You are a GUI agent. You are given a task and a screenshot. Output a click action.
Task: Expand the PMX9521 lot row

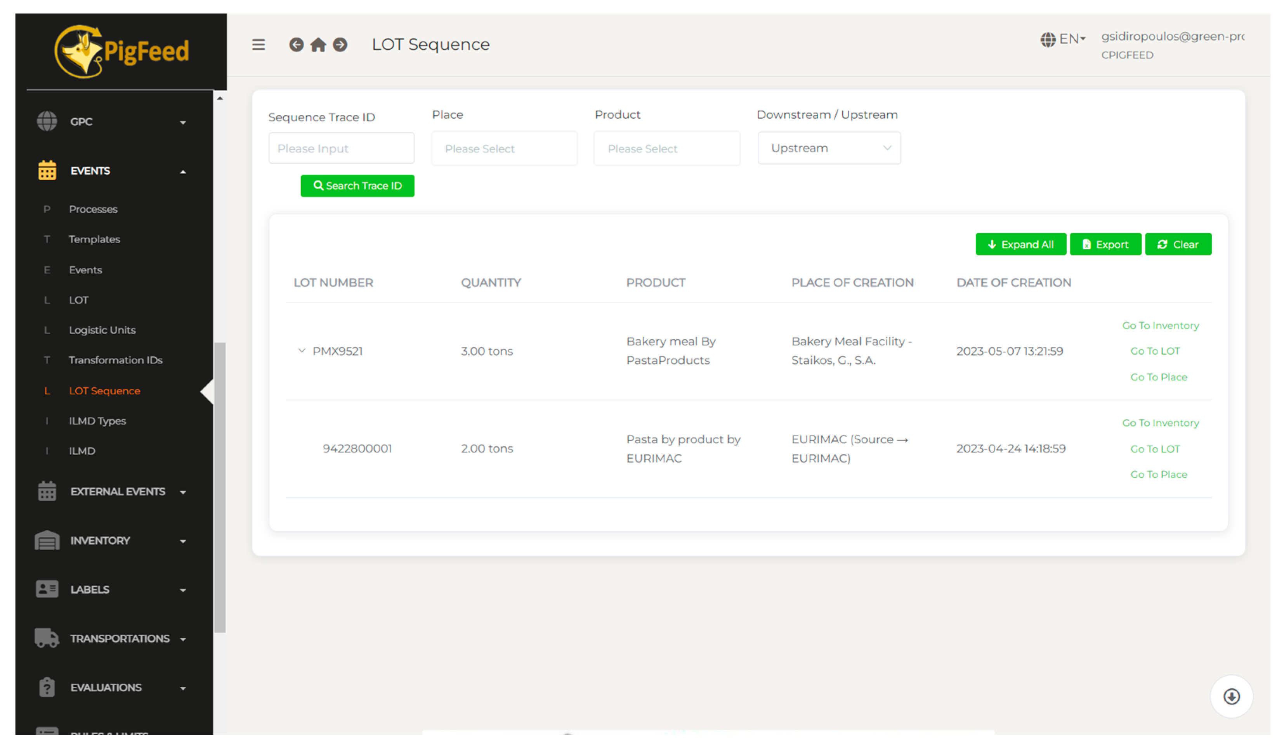(x=302, y=351)
